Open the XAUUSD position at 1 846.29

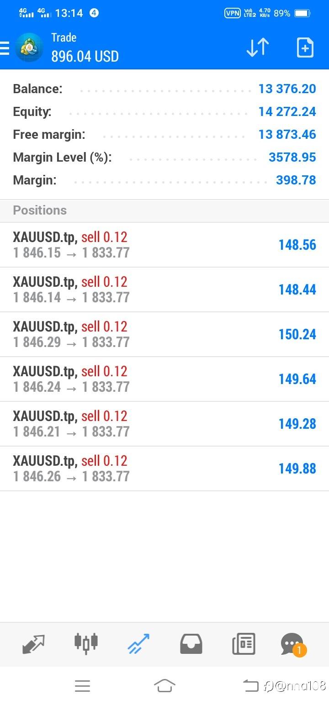(x=164, y=334)
